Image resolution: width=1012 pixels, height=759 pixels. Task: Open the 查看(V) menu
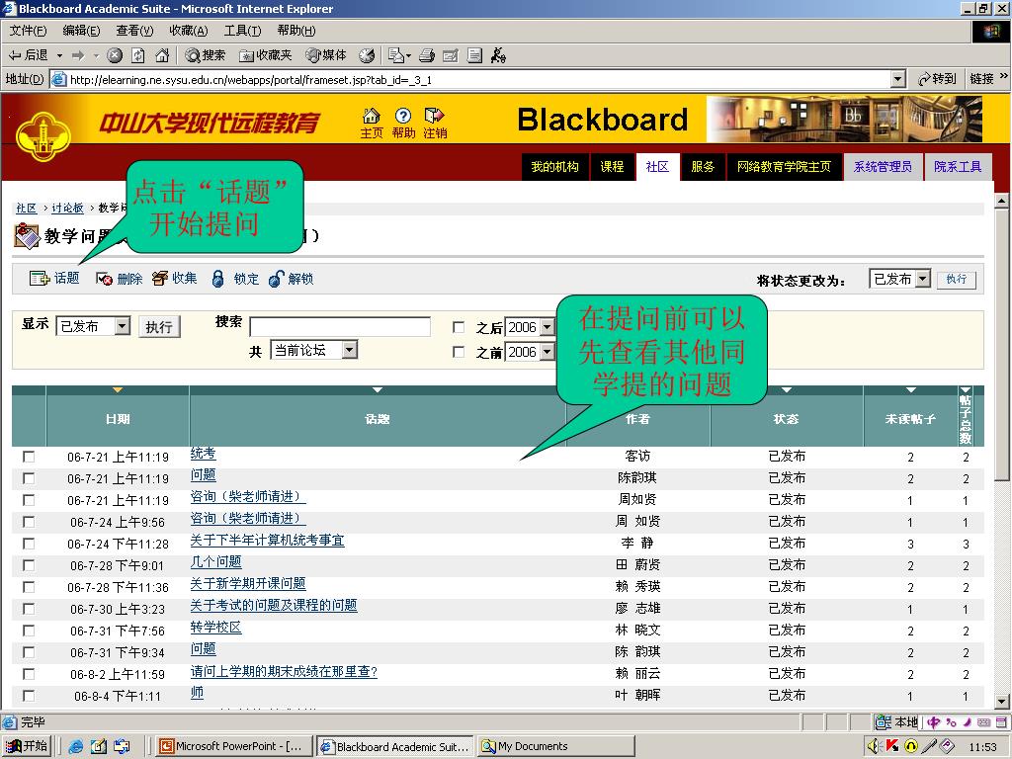point(134,31)
